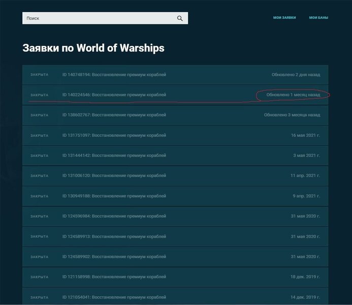This screenshot has height=305, width=352.
Task: Click the '3 мая 2021 г.' date
Action: tap(307, 156)
